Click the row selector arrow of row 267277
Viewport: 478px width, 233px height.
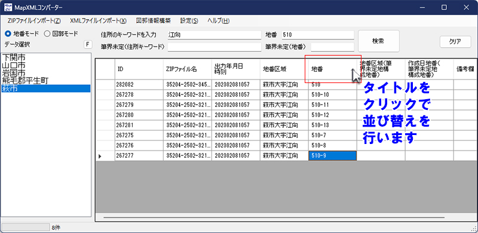point(106,156)
